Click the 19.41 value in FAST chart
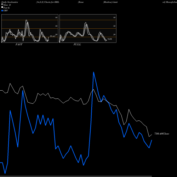 click(x=52, y=36)
